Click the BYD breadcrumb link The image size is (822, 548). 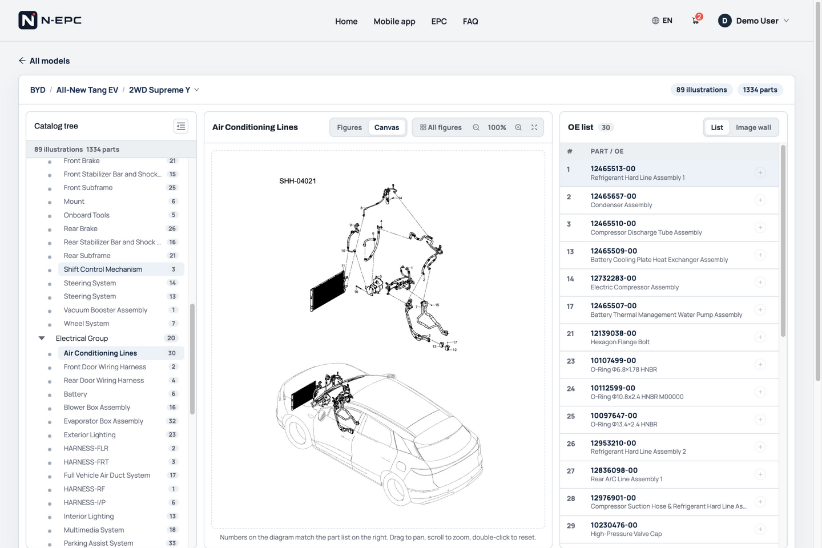(x=38, y=90)
